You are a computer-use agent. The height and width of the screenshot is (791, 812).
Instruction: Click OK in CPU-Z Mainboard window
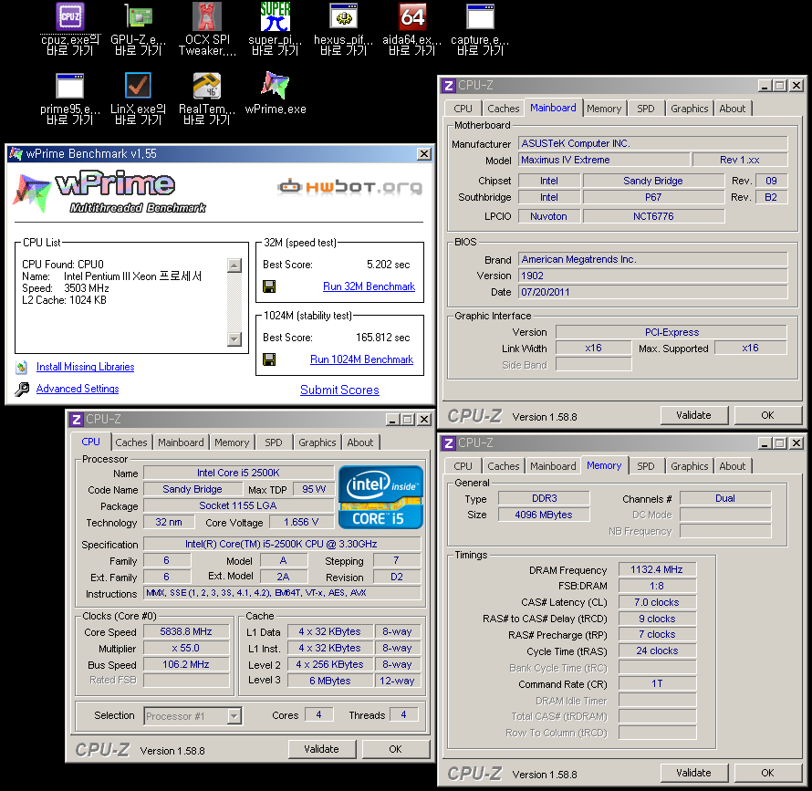click(768, 415)
